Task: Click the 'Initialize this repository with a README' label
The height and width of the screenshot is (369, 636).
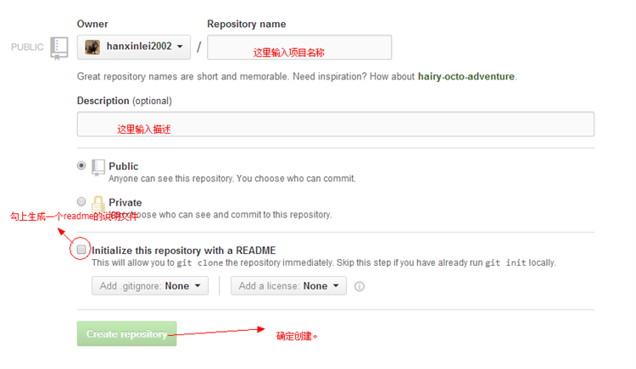Action: [184, 251]
